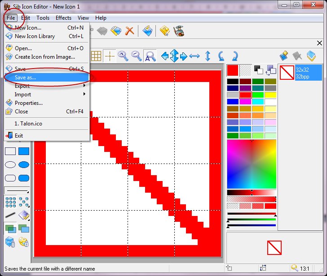This screenshot has width=327, height=276.
Task: Pick the yellow swatch in color palette
Action: click(x=270, y=95)
